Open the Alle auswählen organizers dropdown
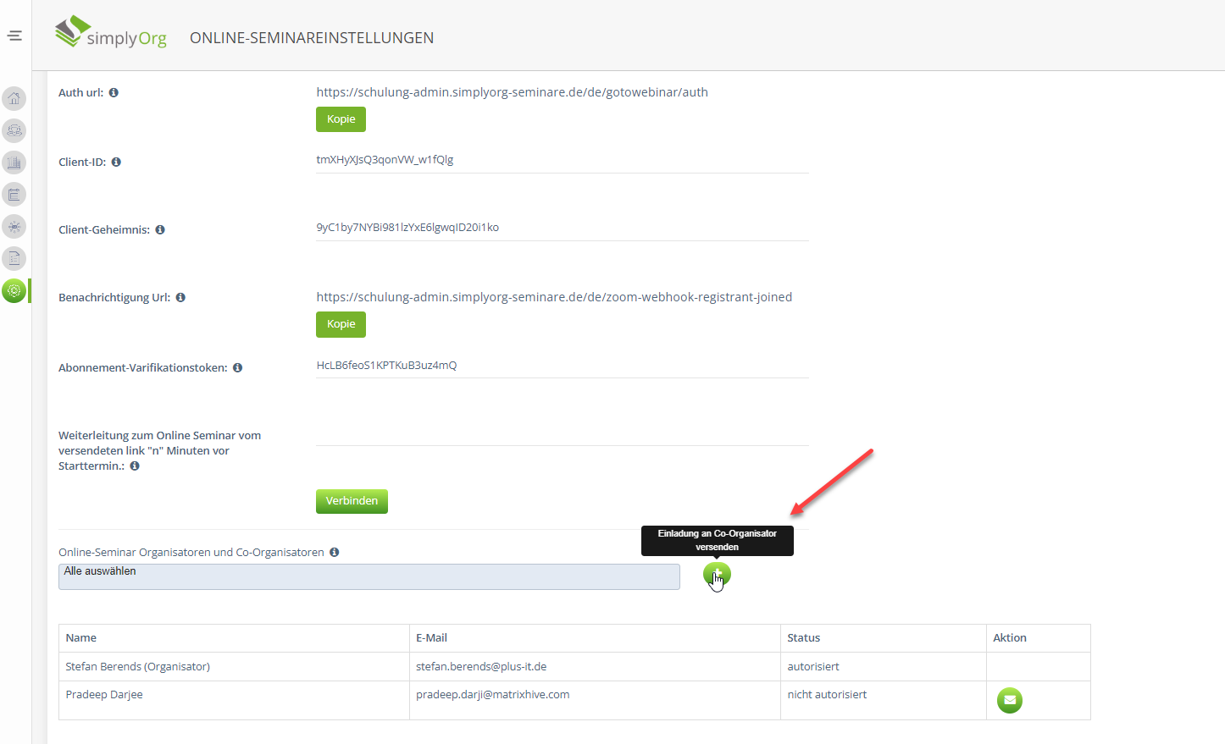This screenshot has width=1225, height=744. [369, 576]
